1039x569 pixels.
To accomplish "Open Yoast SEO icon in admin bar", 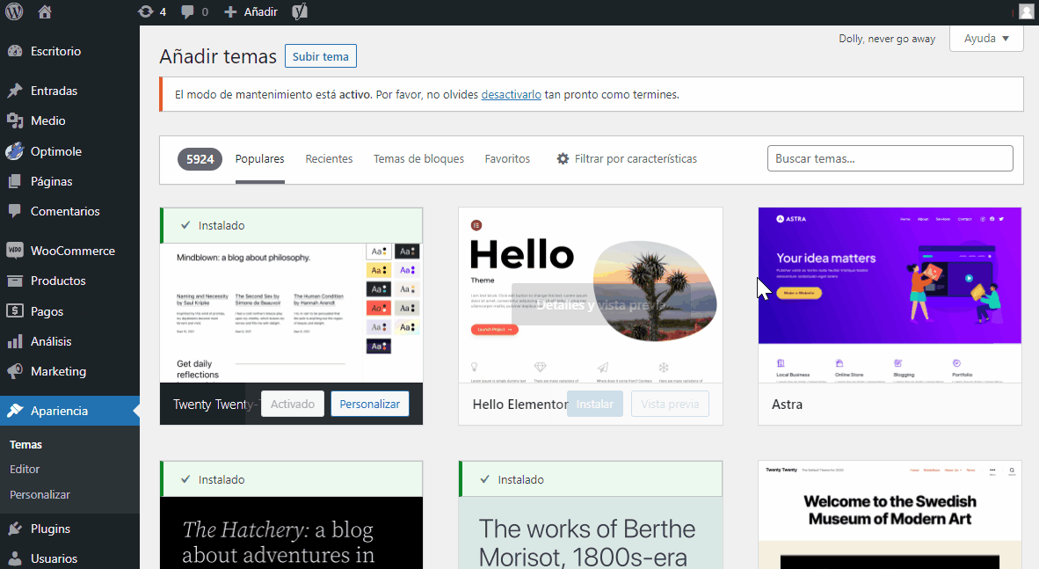I will 300,12.
